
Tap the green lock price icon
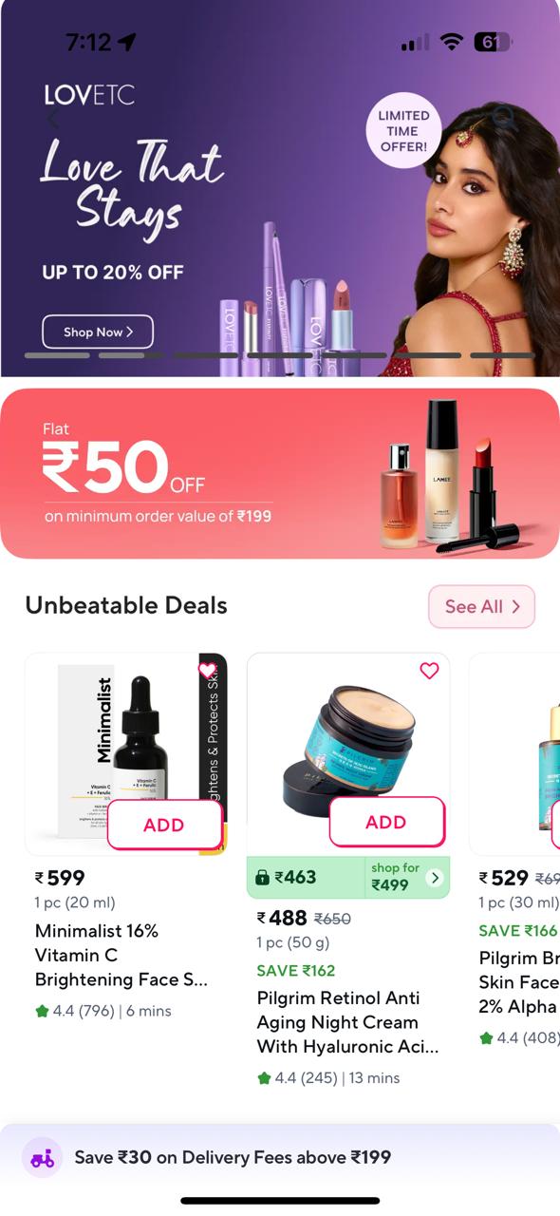[263, 878]
